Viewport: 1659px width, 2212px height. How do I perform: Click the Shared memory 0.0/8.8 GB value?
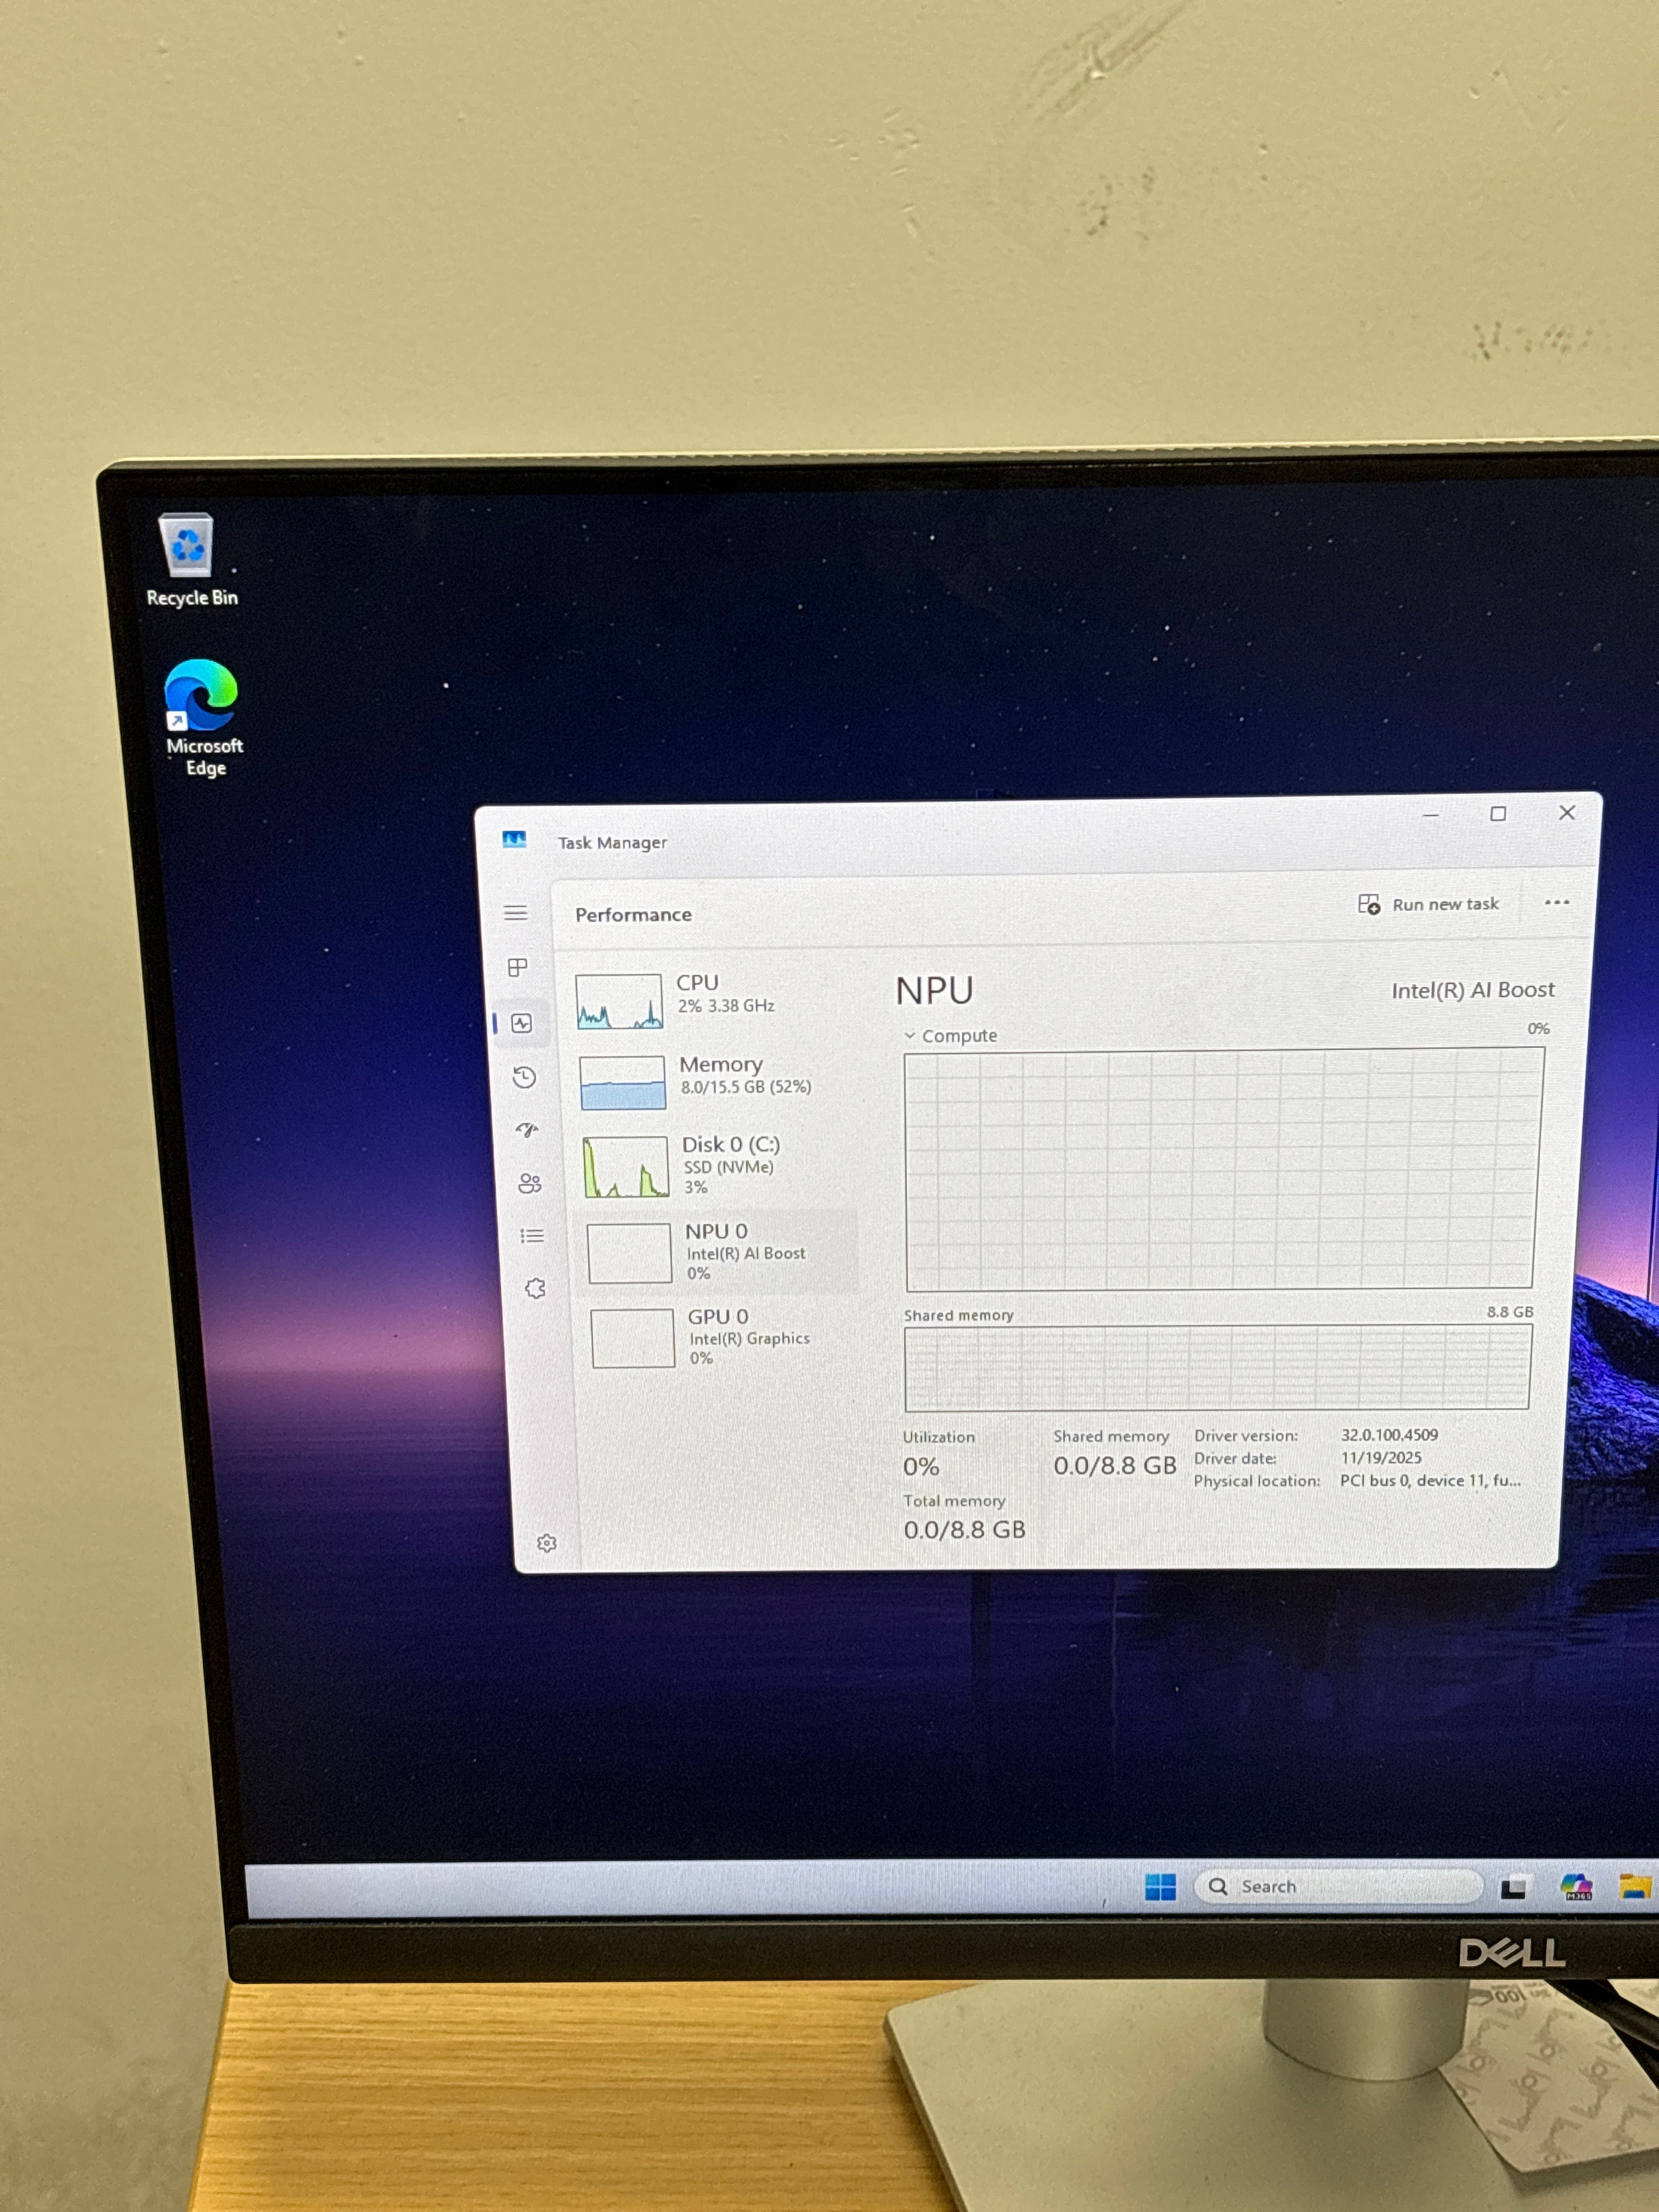click(1115, 1466)
